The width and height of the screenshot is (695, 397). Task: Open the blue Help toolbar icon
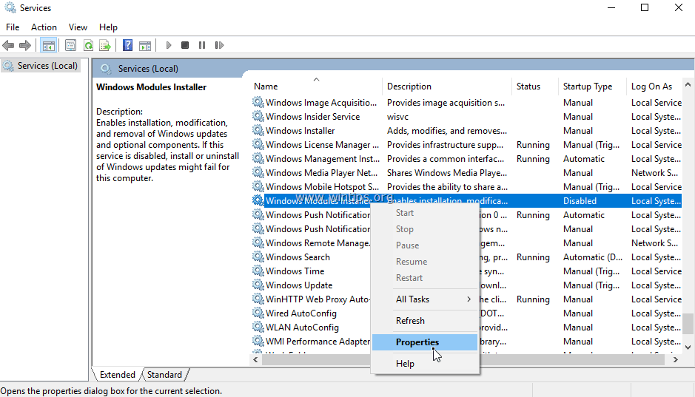127,45
